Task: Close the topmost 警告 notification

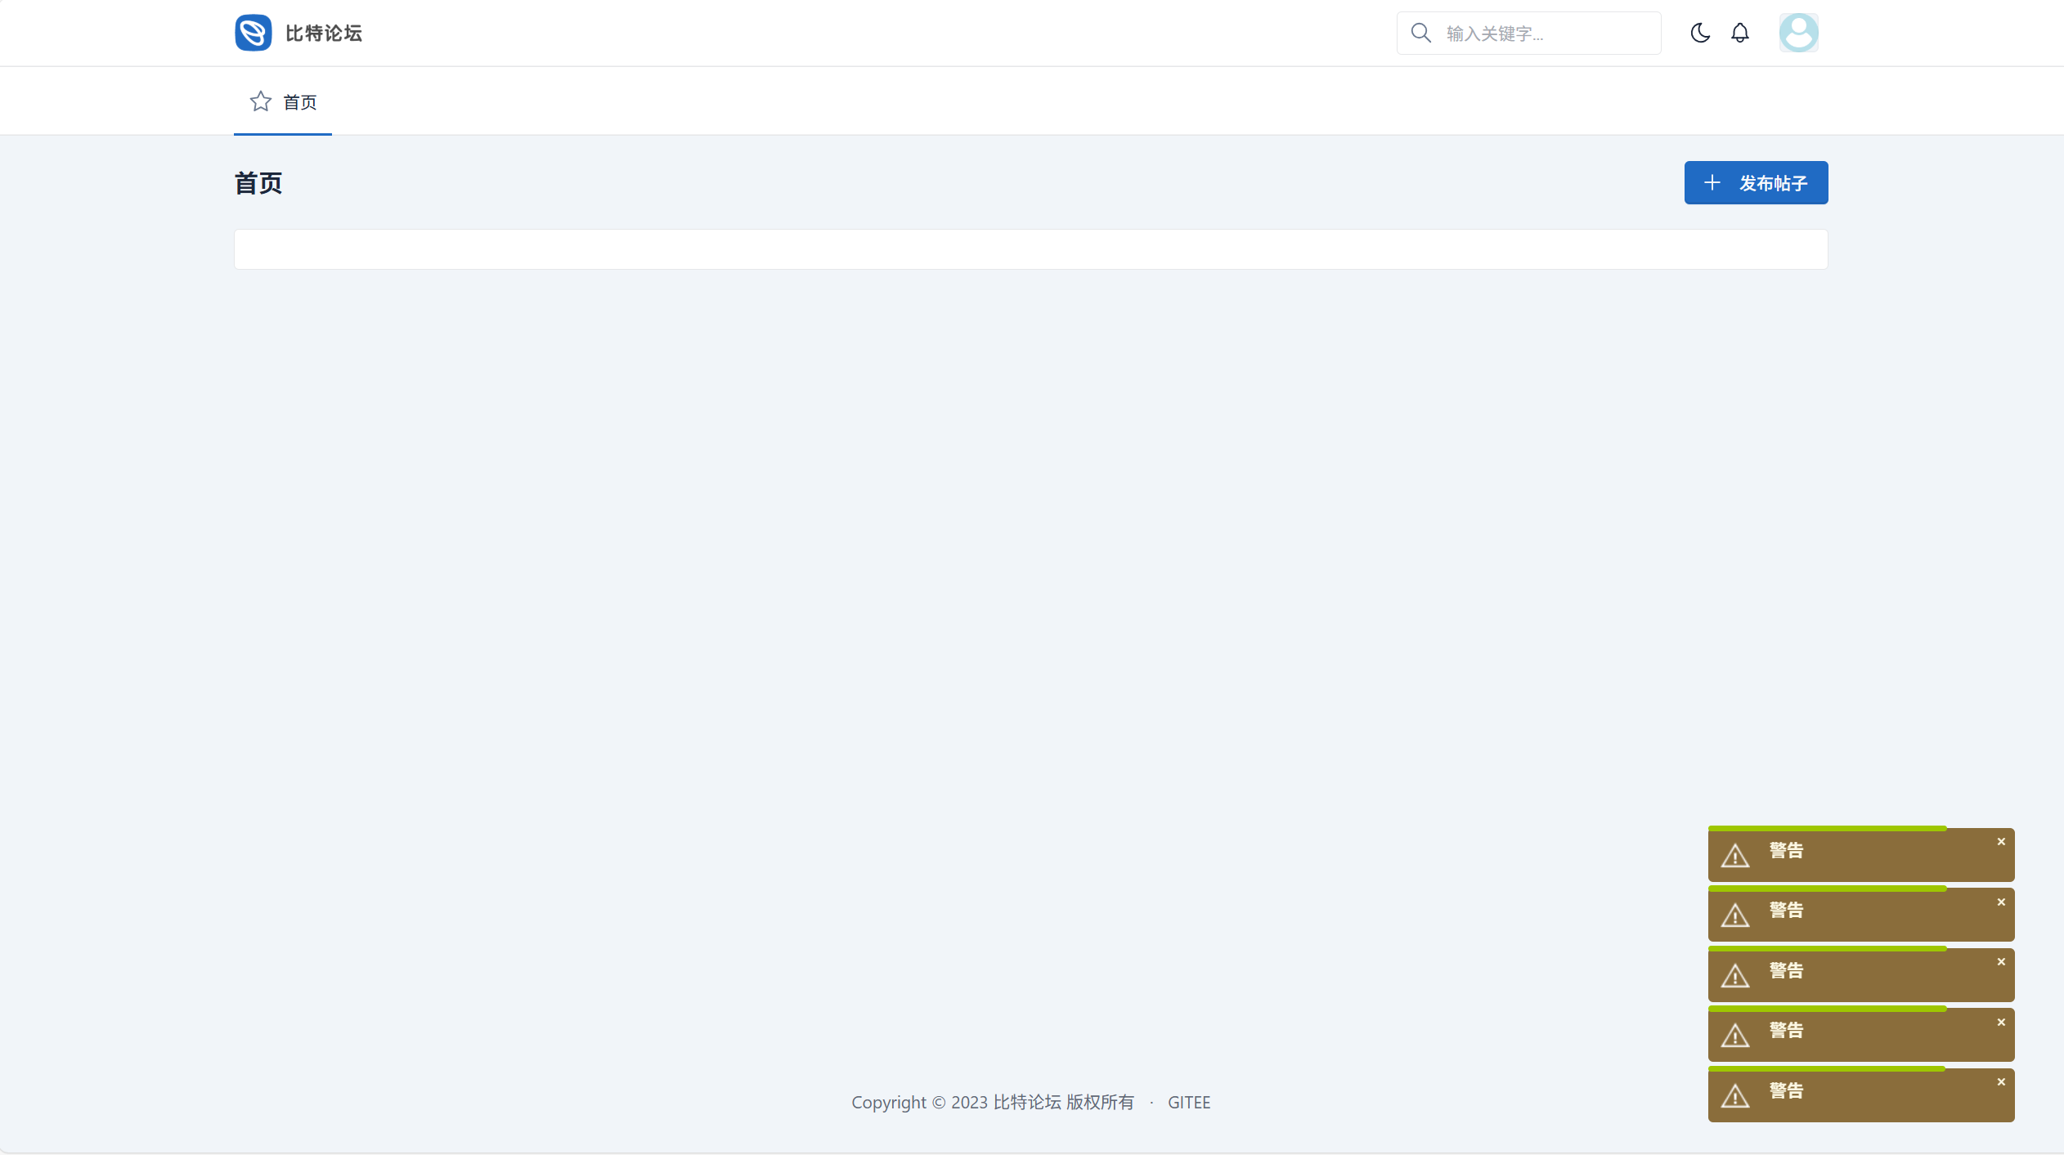Action: [x=2001, y=842]
